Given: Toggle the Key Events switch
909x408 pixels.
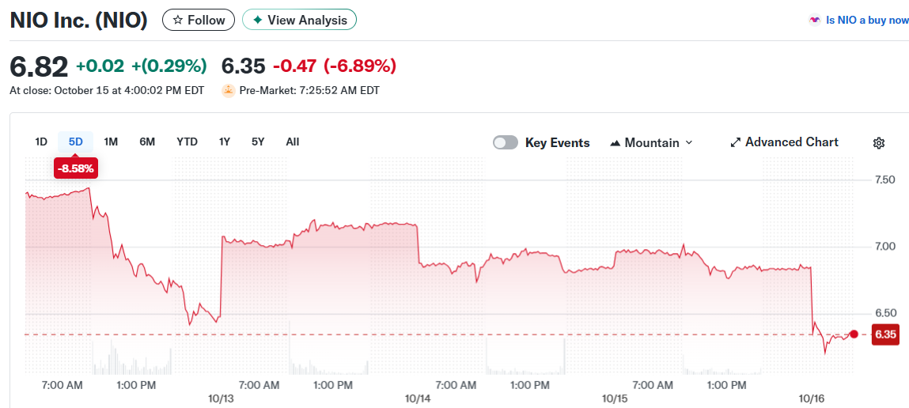Looking at the screenshot, I should click(506, 143).
